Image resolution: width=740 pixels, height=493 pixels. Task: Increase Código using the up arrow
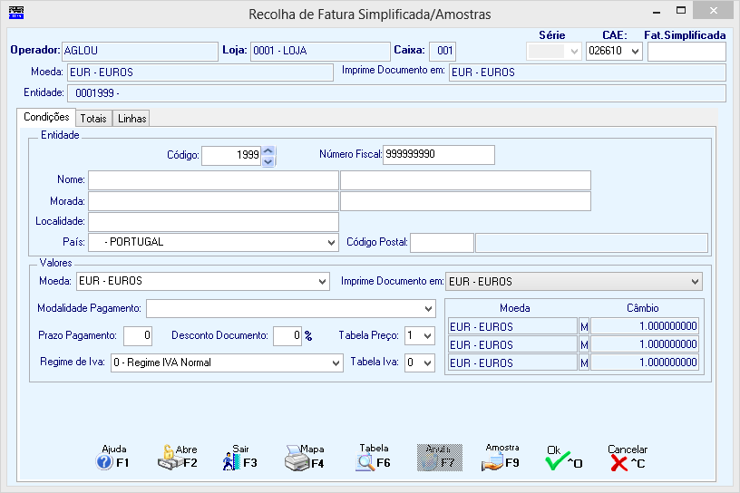(x=268, y=150)
